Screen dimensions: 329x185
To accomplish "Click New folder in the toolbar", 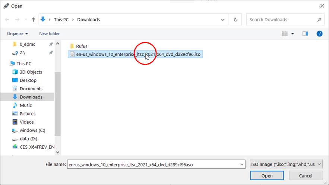I will (49, 33).
